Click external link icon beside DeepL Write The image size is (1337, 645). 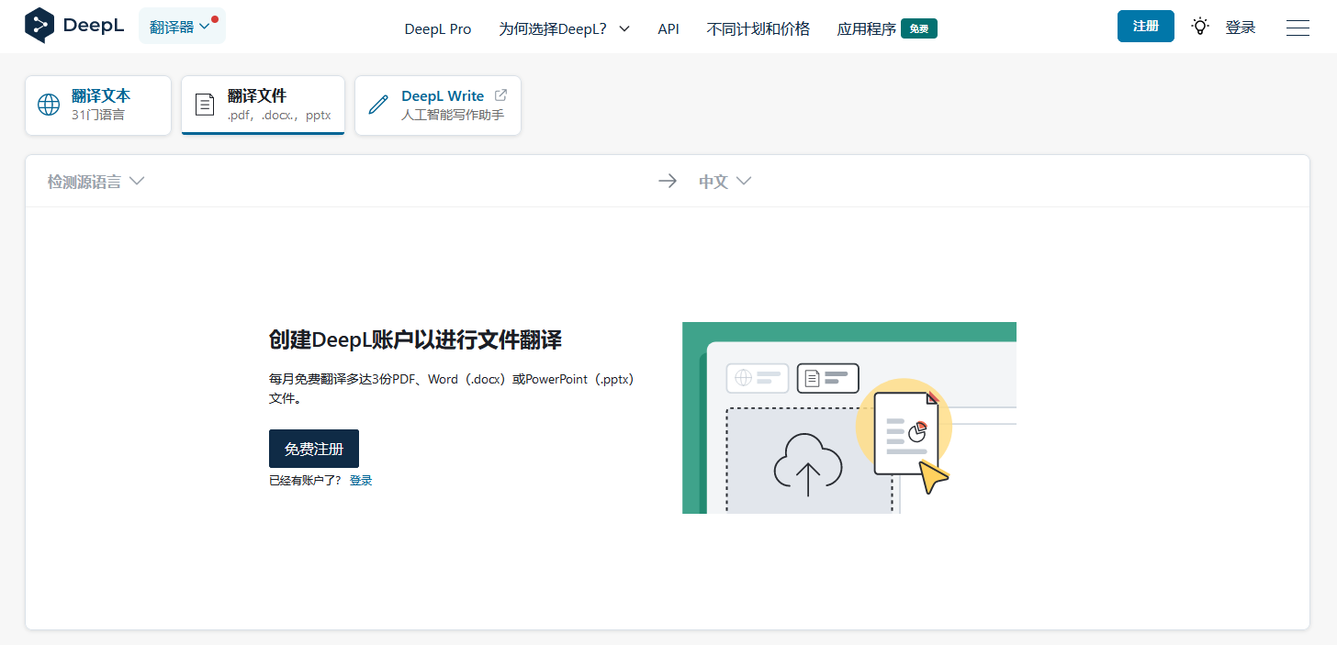pos(500,95)
